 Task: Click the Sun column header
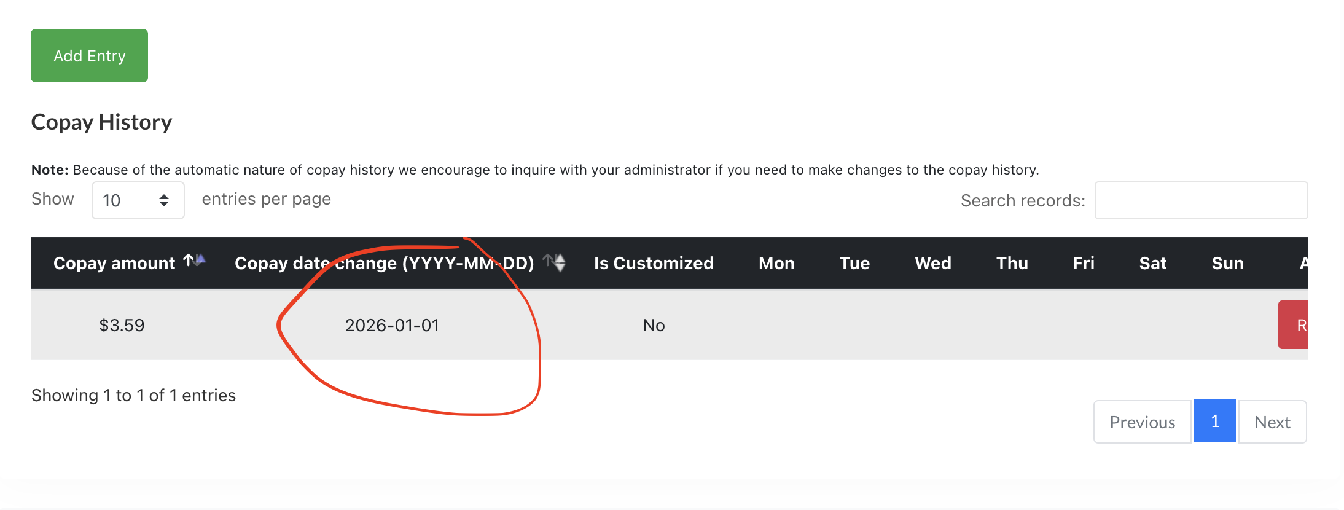(1227, 263)
